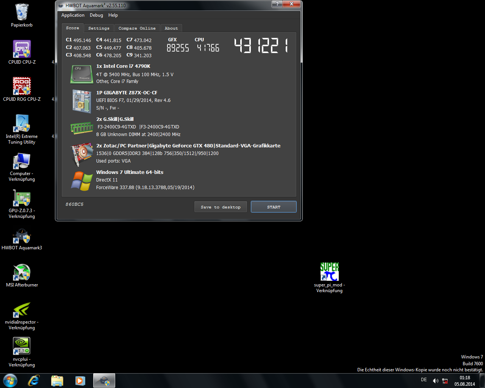Viewport: 485px width, 388px height.
Task: Switch to the Compare Online tab
Action: click(x=137, y=28)
